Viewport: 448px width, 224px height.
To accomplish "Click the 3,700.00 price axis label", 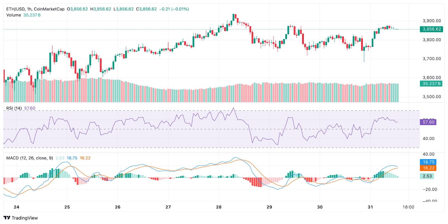I will pos(432,59).
